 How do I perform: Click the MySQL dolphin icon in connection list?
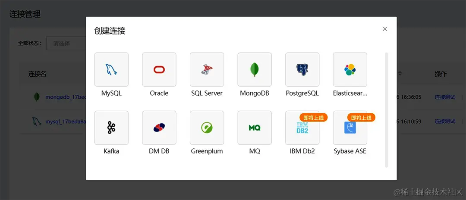pos(37,121)
